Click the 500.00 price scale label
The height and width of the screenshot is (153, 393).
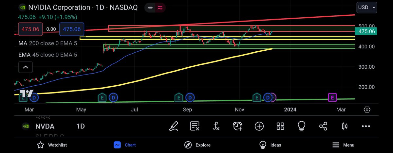point(366,26)
